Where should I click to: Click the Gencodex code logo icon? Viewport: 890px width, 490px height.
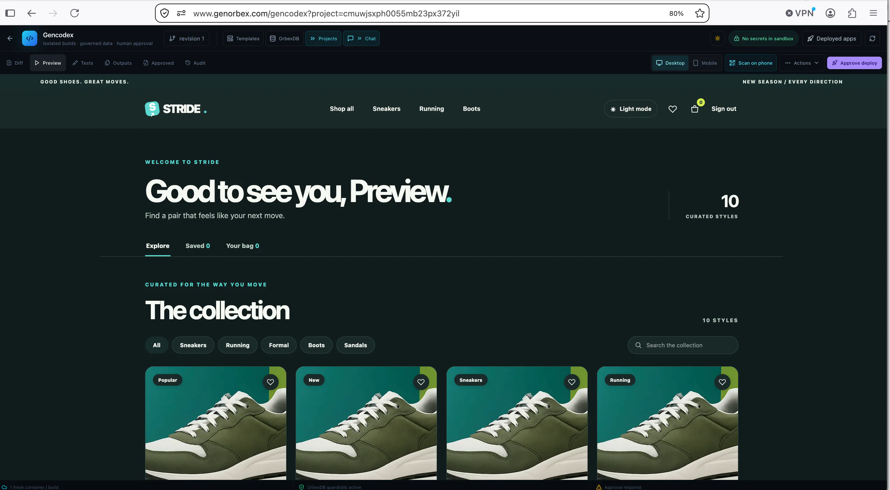[x=30, y=38]
